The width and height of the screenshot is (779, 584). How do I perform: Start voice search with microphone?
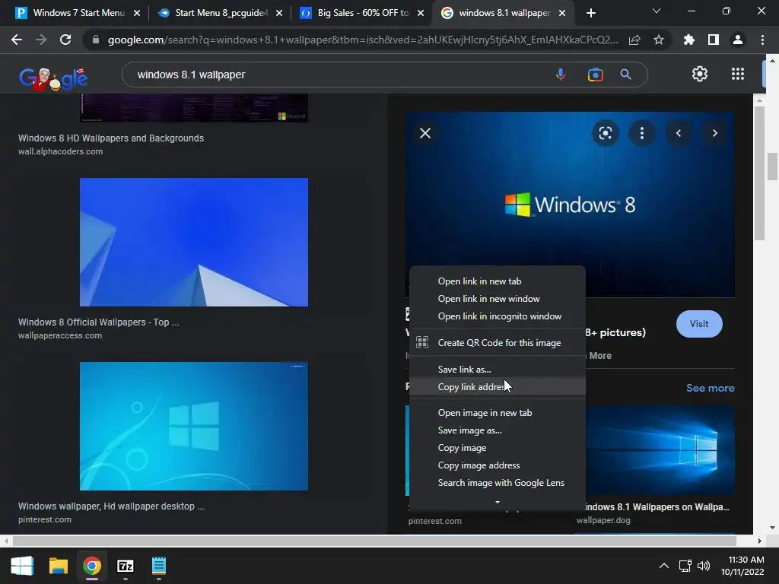click(560, 75)
